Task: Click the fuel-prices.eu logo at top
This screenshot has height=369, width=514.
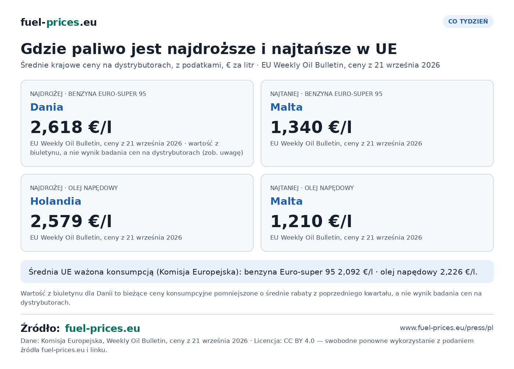Action: [x=59, y=22]
